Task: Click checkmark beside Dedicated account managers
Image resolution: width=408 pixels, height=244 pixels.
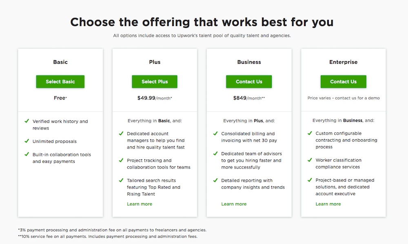Action: 121,133
